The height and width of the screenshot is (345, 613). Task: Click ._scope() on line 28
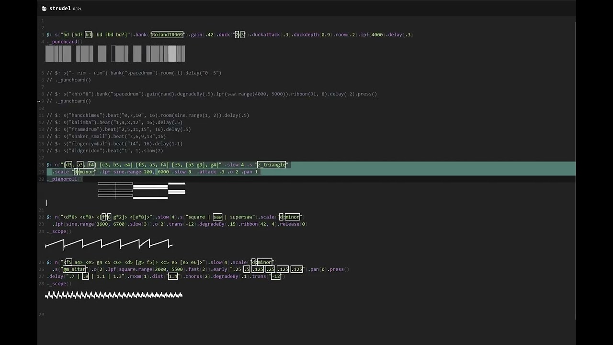59,284
